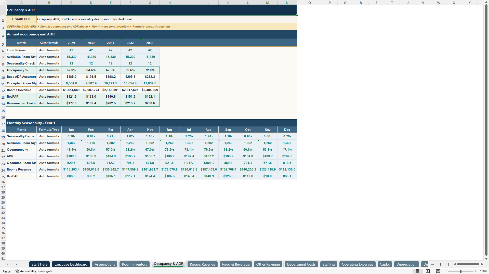Click the vertical scrollbar down arrow
Viewport: 489px width, 274px height.
[486, 259]
